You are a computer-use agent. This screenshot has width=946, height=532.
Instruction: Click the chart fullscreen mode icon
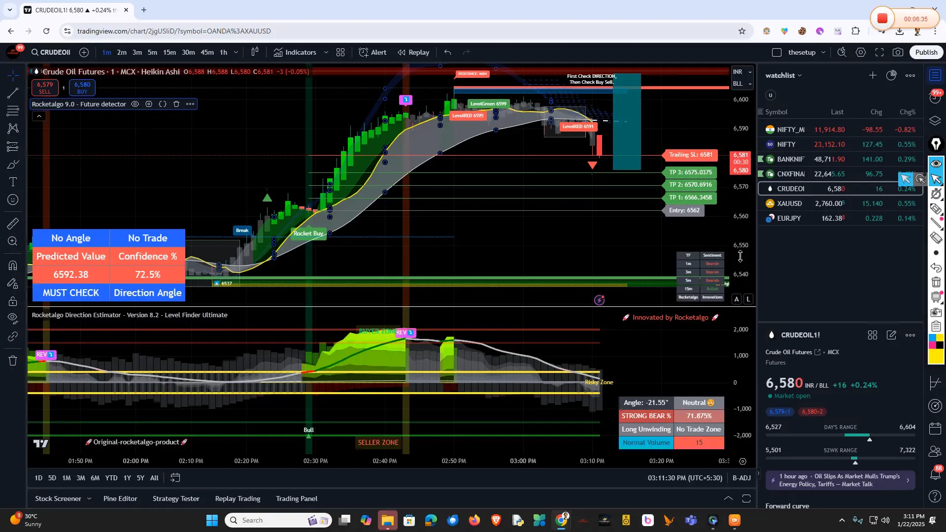pos(879,52)
